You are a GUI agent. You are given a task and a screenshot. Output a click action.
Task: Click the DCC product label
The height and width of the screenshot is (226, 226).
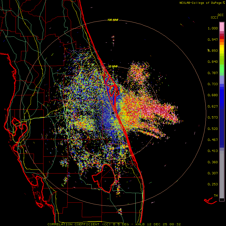tap(220, 15)
